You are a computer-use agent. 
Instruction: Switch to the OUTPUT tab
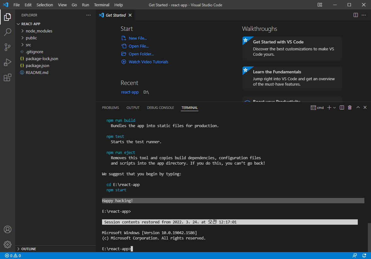(x=133, y=108)
